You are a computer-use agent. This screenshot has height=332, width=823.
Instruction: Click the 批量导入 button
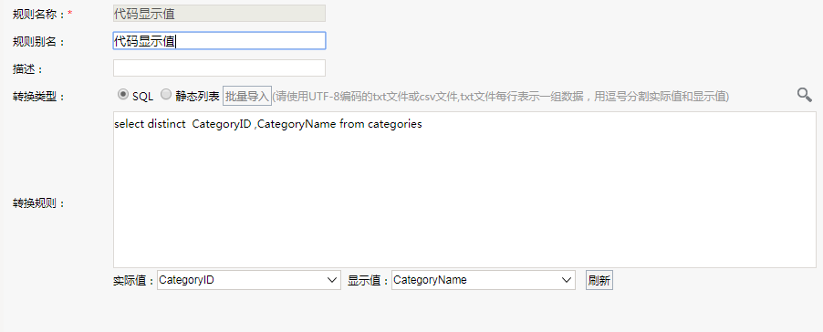pos(246,96)
